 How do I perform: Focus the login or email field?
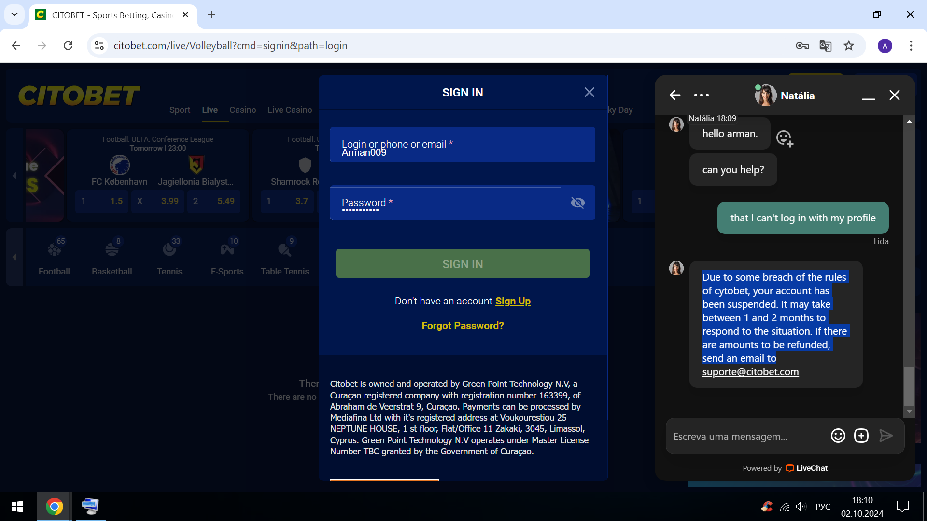462,145
